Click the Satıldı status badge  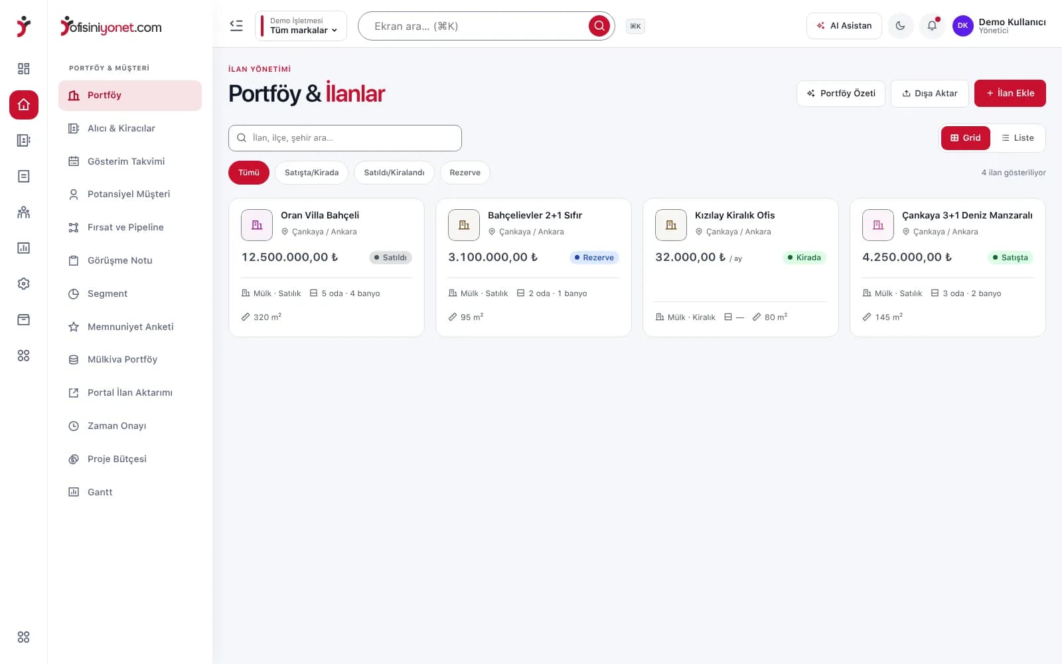pyautogui.click(x=390, y=258)
